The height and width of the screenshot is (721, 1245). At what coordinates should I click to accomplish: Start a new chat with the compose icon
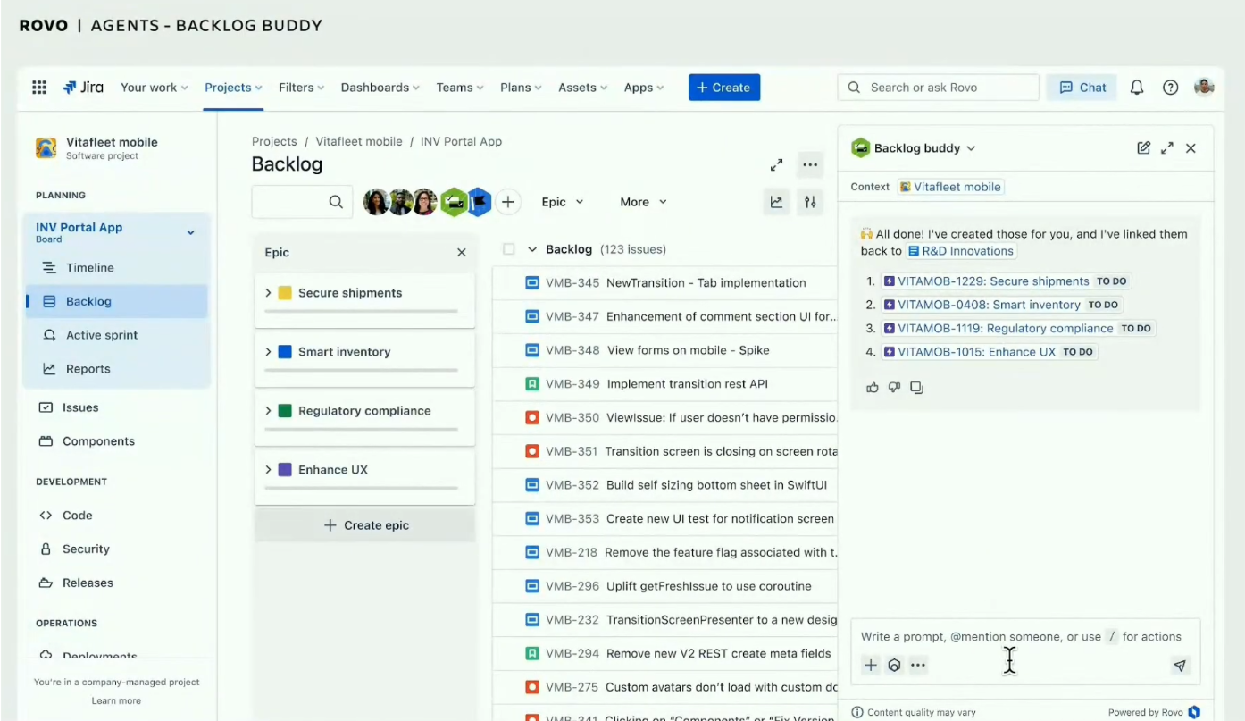click(1144, 148)
